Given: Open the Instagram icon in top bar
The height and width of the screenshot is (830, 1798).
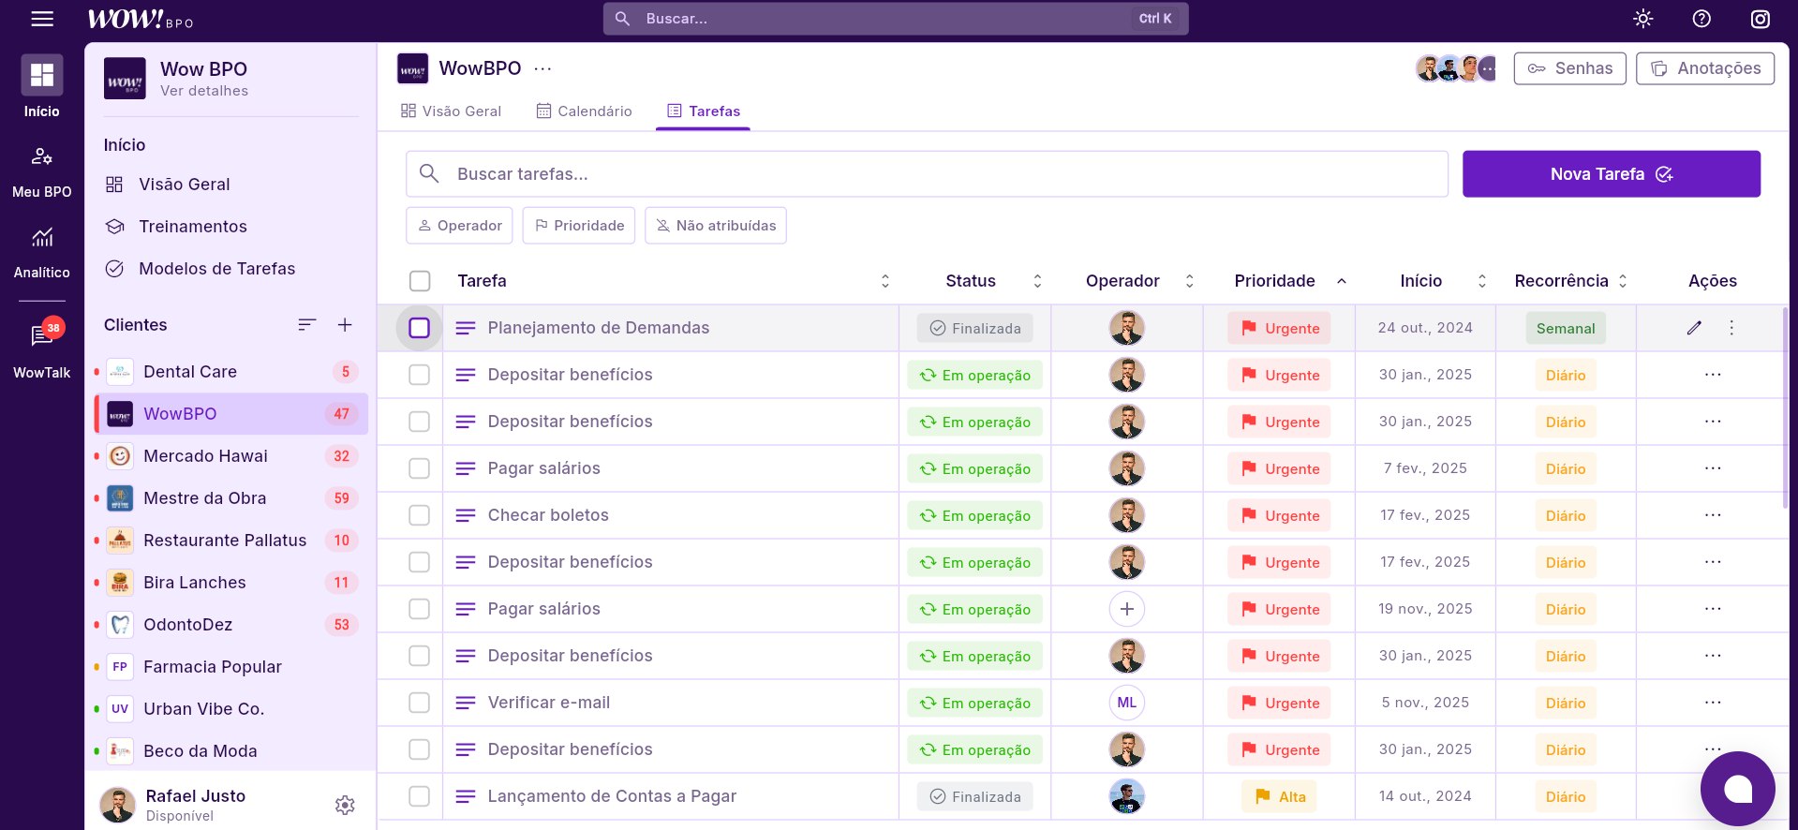Looking at the screenshot, I should click(x=1760, y=19).
